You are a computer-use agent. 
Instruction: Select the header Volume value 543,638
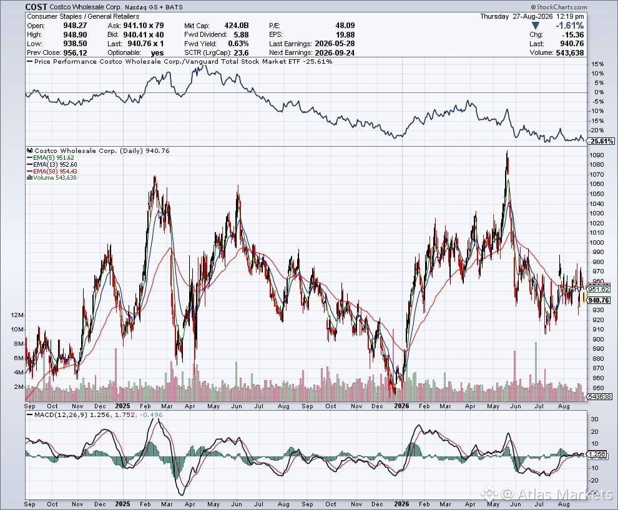pyautogui.click(x=570, y=53)
